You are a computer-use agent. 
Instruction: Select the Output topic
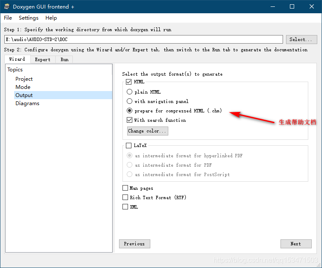click(63, 95)
